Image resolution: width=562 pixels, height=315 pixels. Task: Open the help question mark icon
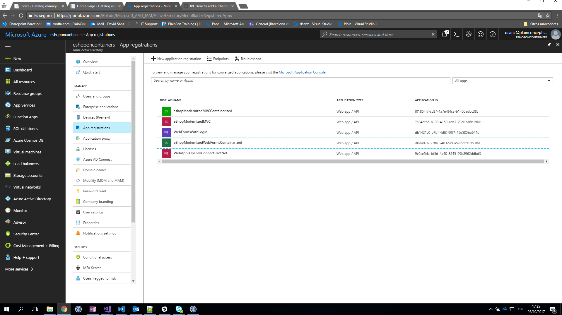pyautogui.click(x=492, y=34)
